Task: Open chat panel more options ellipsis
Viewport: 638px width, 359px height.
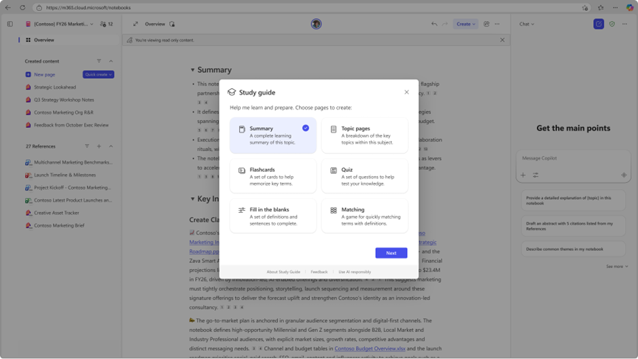Action: coord(624,24)
